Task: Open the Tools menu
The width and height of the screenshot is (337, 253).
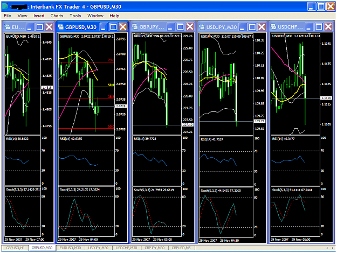Action: pos(75,16)
